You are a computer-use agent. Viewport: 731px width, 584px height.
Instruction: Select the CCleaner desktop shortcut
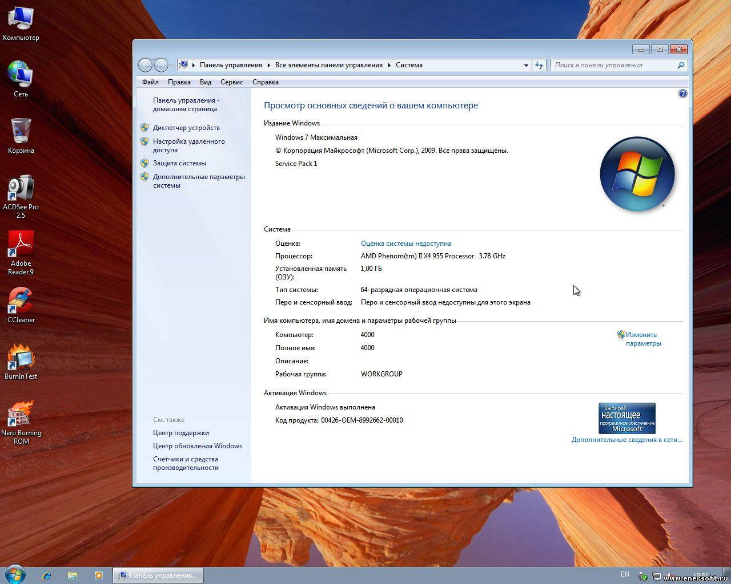coord(21,306)
